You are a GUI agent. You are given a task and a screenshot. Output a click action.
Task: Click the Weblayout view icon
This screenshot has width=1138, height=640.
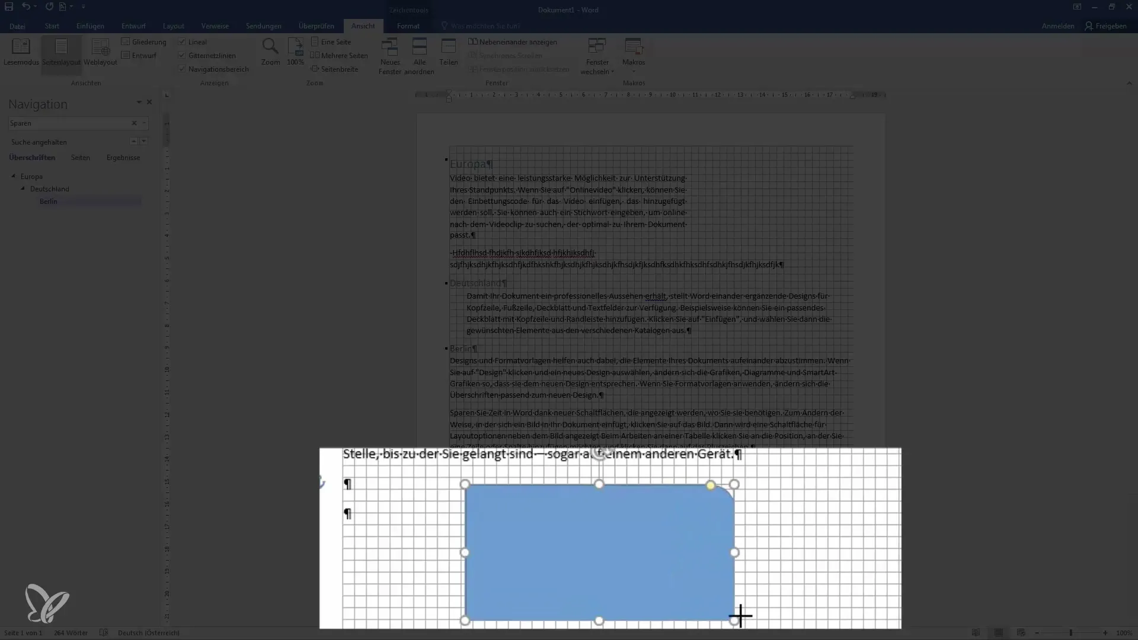(x=100, y=51)
